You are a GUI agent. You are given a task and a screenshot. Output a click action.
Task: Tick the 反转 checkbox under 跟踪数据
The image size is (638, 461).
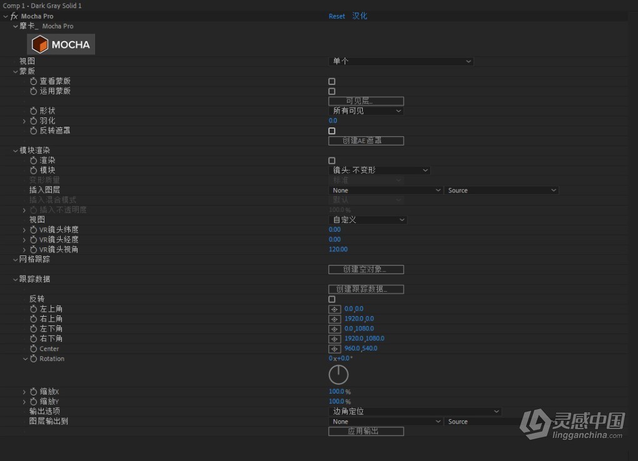click(x=332, y=299)
